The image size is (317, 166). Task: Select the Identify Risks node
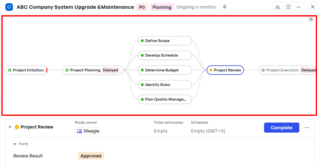coord(165,85)
